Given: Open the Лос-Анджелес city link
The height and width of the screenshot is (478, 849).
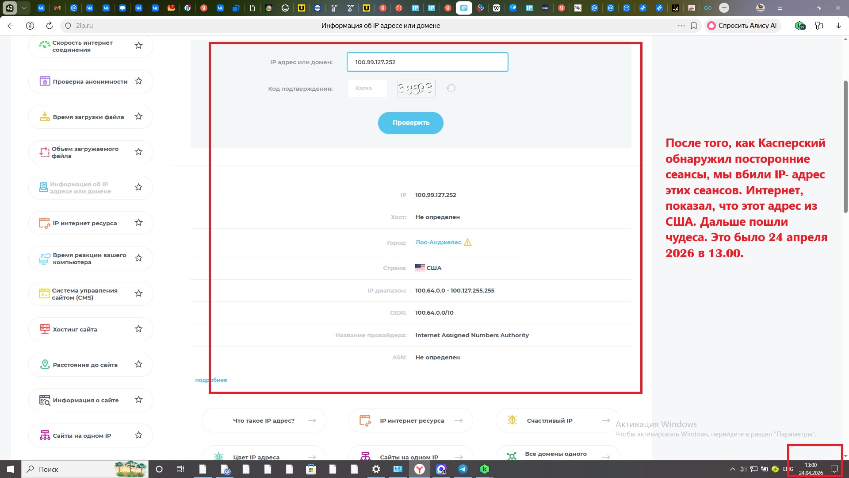Looking at the screenshot, I should coord(438,243).
